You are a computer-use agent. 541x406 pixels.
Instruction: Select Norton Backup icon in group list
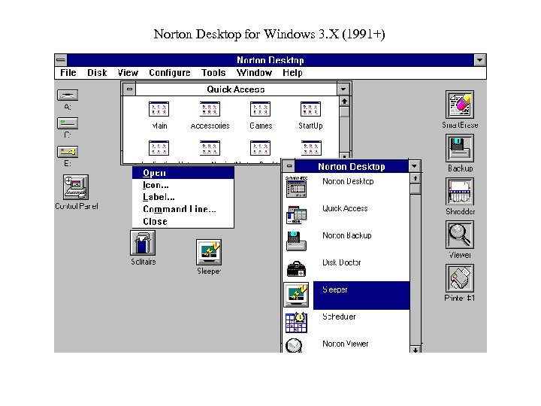tap(296, 241)
